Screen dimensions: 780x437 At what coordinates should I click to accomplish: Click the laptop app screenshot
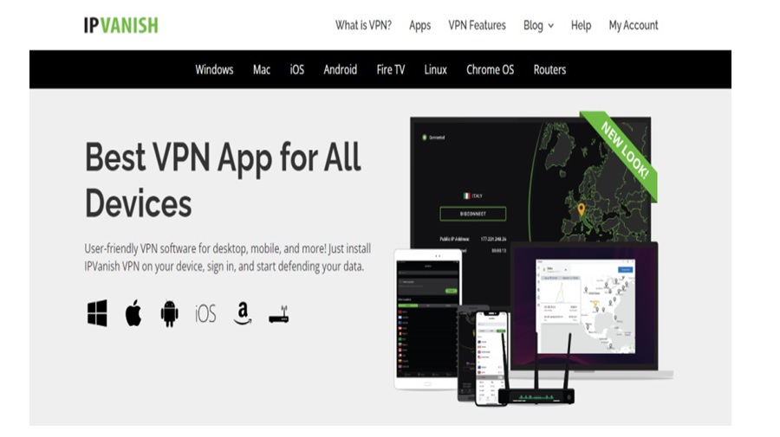click(x=586, y=306)
